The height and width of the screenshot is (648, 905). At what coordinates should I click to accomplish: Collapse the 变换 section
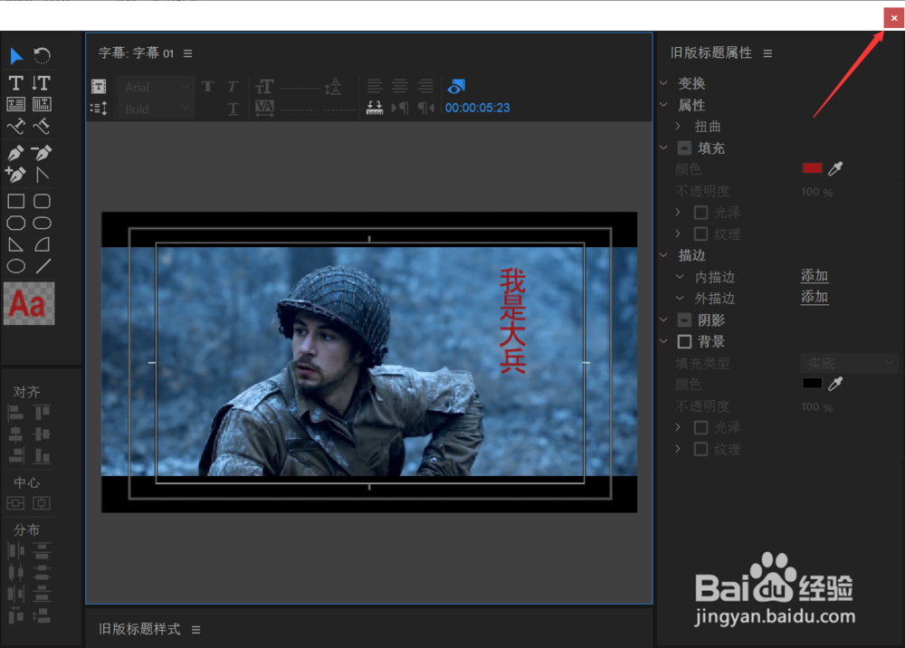pyautogui.click(x=663, y=83)
